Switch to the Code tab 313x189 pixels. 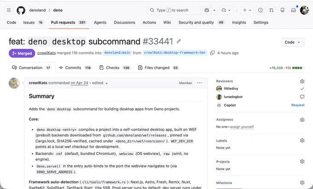[12, 23]
